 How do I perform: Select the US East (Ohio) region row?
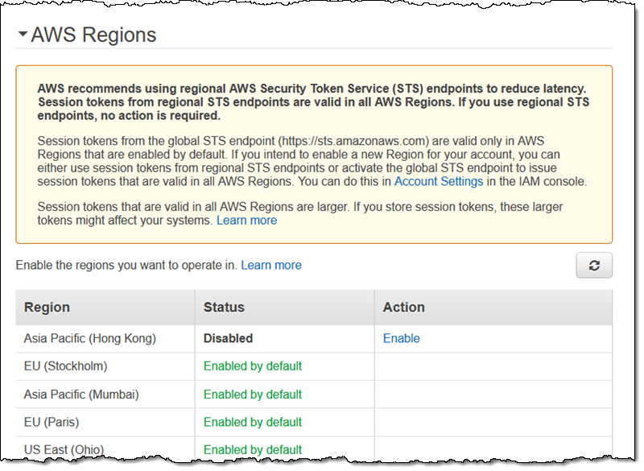click(64, 449)
